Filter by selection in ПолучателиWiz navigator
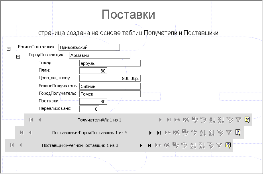Screen dimensions: 263x174 [x=230, y=120]
